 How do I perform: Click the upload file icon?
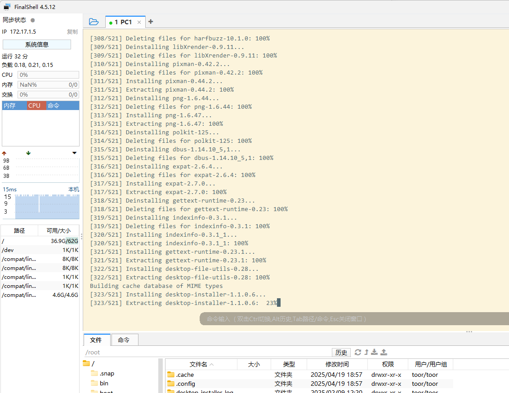[384, 352]
